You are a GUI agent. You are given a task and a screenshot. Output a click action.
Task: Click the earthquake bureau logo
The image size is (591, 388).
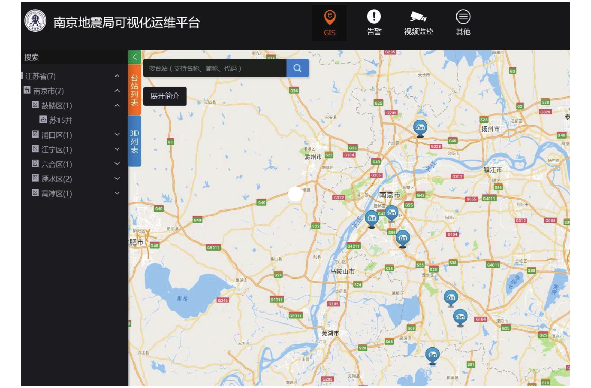[x=35, y=21]
